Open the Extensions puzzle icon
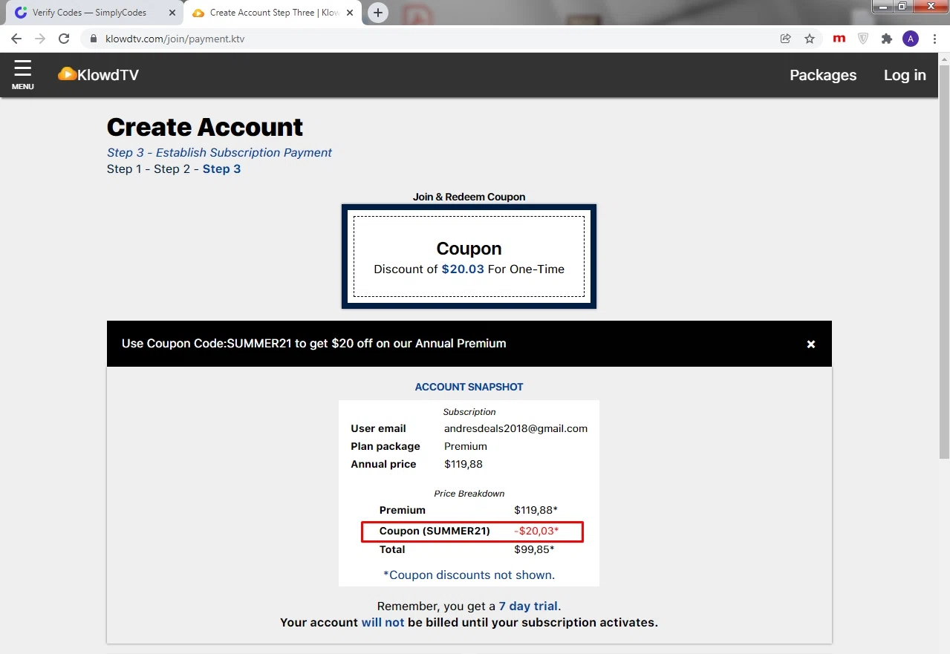 tap(886, 39)
